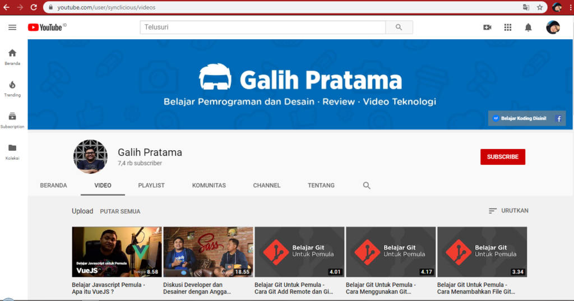Viewport: 574px width, 301px height.
Task: Open the hamburger guide menu
Action: click(x=12, y=27)
